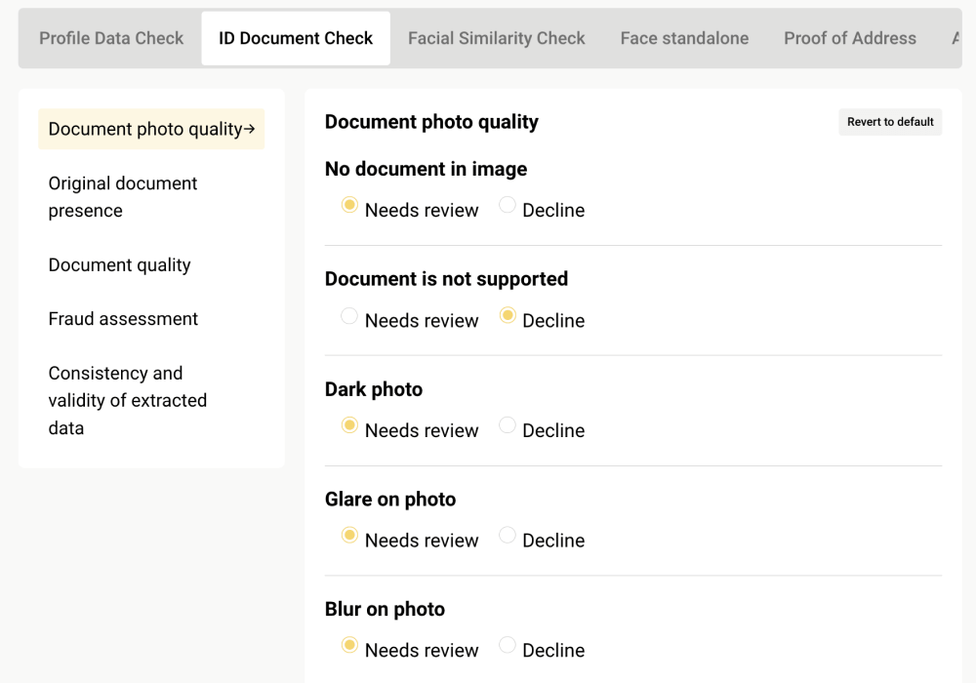
Task: Click the Revert to default button
Action: [890, 122]
